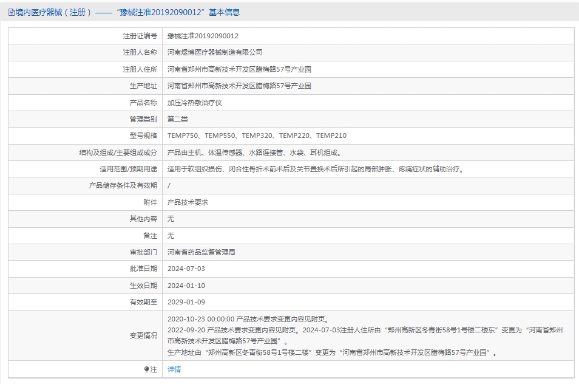This screenshot has width=579, height=384.
Task: Click the product name 加压冷热敷治疗仪
Action: point(195,103)
